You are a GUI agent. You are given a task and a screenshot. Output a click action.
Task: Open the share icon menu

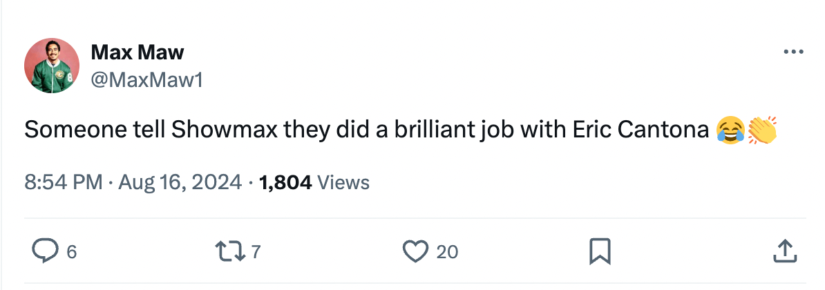point(782,251)
